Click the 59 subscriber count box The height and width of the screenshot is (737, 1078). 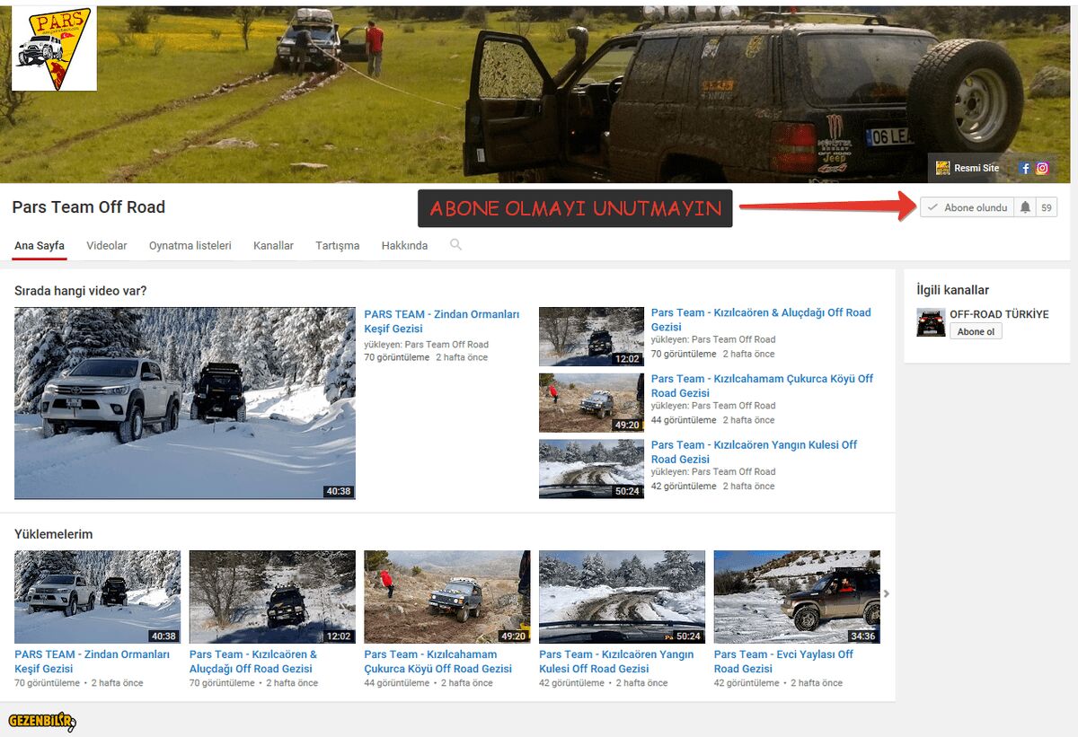[1046, 207]
